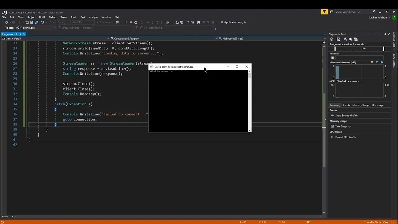Open the Debug menu
Image resolution: width=398 pixels, height=224 pixels.
(53, 17)
